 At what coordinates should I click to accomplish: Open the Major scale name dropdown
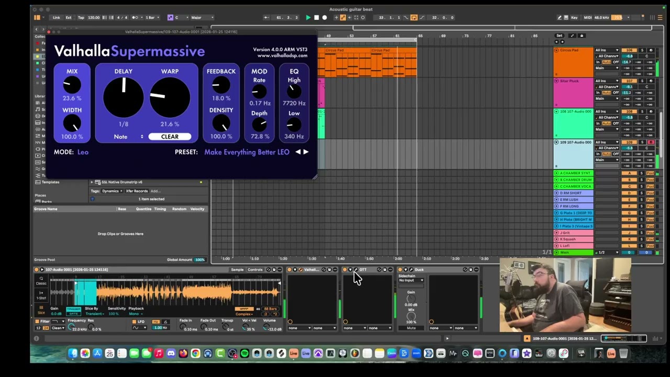click(202, 17)
